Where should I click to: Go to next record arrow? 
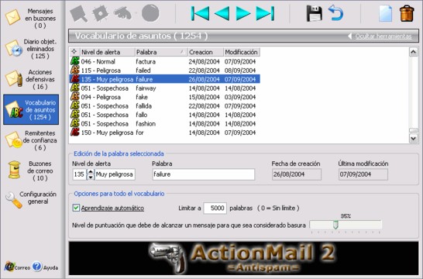pyautogui.click(x=242, y=13)
